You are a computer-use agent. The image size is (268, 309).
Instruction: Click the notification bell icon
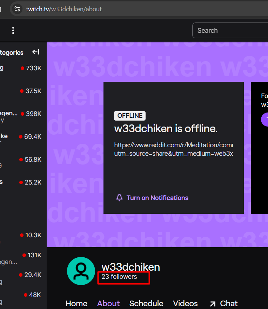pyautogui.click(x=119, y=198)
